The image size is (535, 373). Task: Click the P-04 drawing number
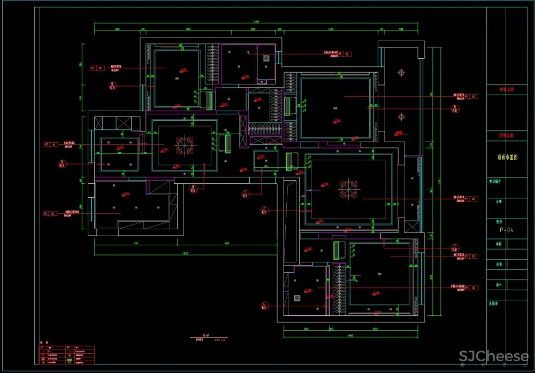tap(507, 230)
